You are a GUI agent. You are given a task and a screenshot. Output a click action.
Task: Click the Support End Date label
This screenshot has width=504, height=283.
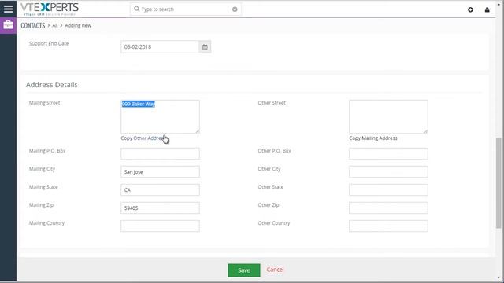49,43
